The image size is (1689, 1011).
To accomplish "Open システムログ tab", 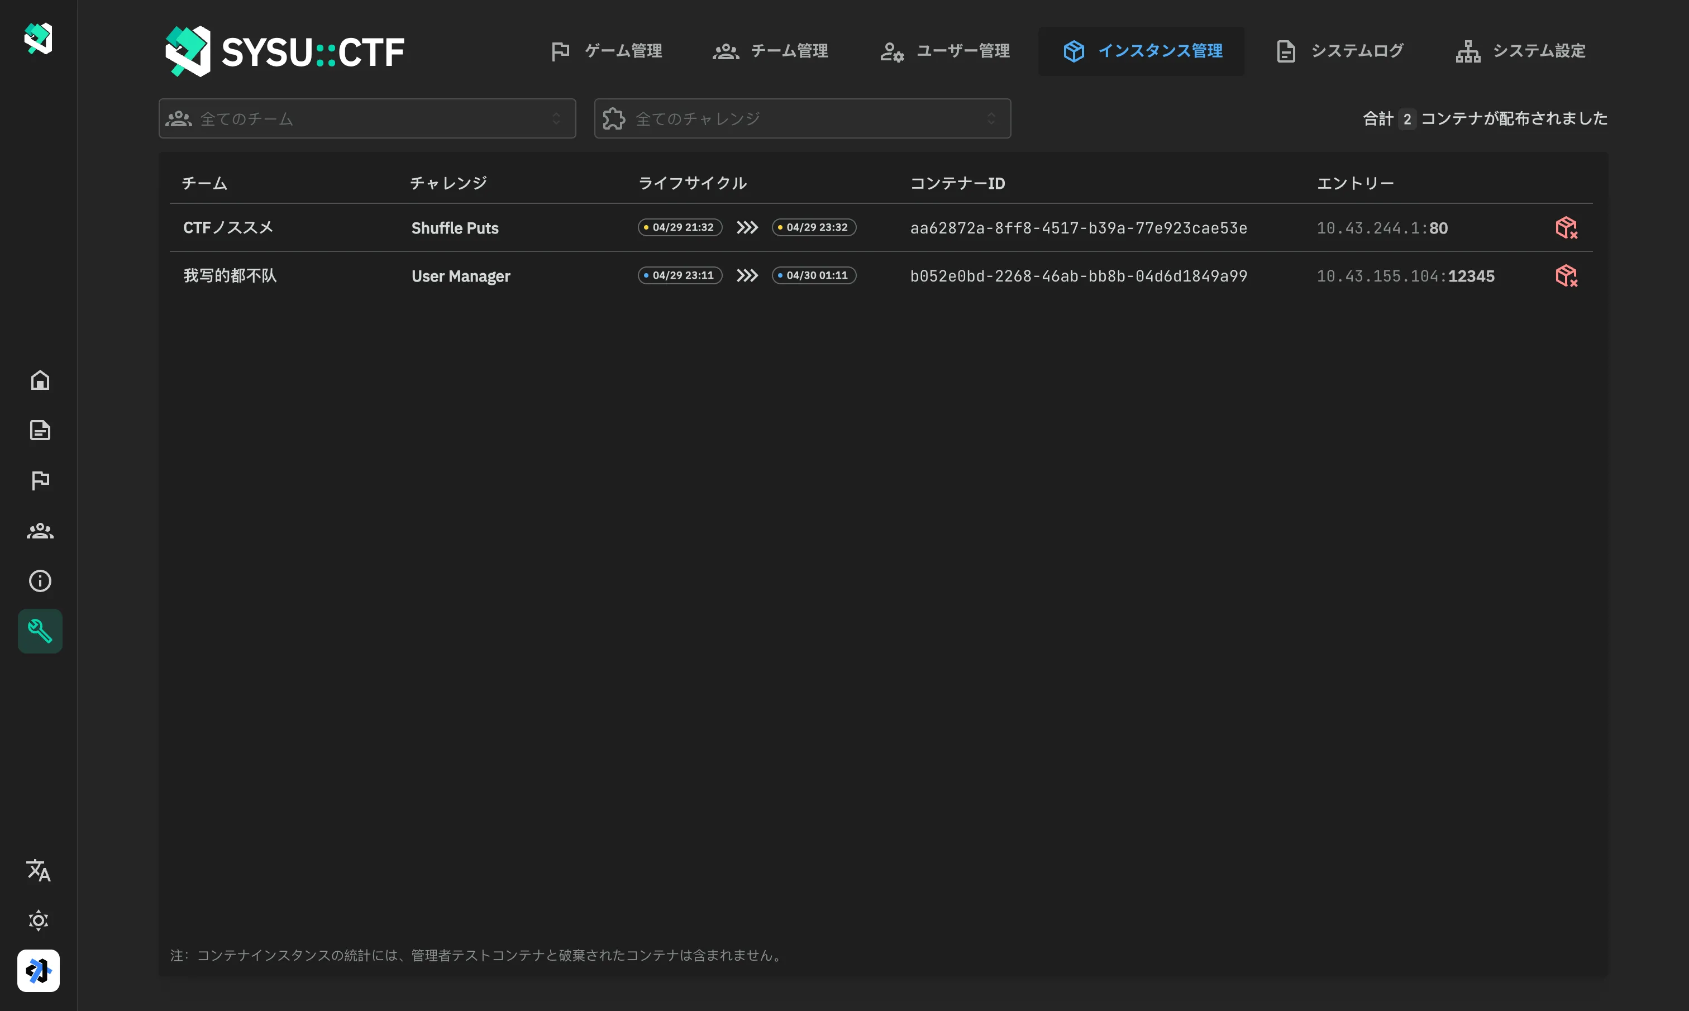I will click(x=1339, y=51).
